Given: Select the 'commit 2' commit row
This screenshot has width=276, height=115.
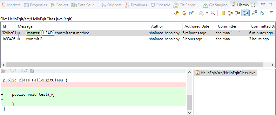Looking at the screenshot, I should (137, 39).
